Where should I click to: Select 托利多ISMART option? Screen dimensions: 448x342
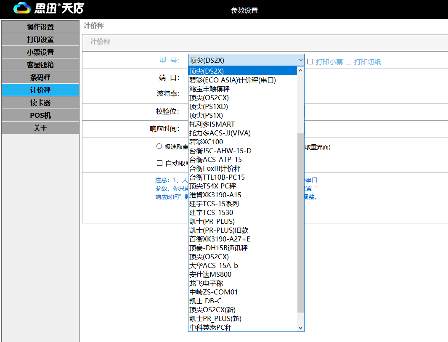click(x=243, y=124)
